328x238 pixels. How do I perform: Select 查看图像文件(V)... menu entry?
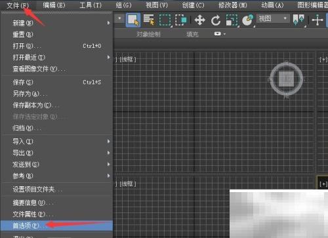point(57,69)
